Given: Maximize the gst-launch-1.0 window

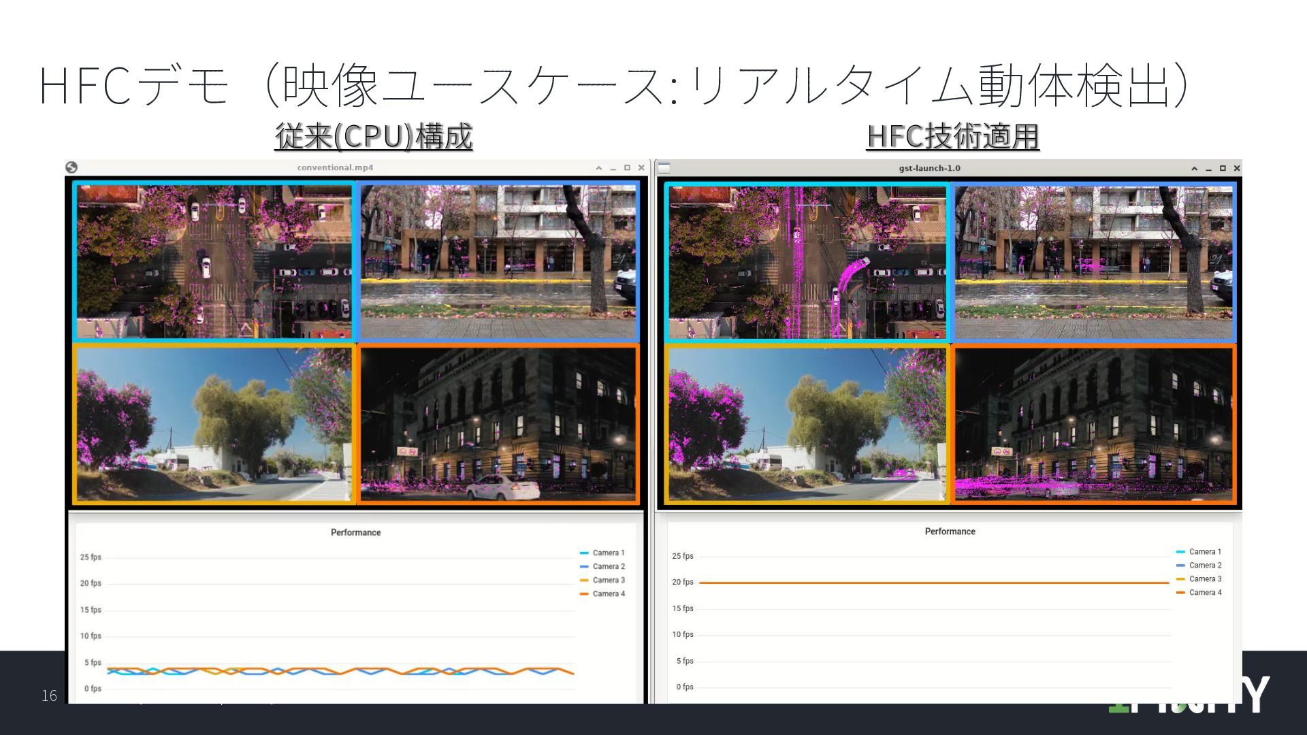Looking at the screenshot, I should coord(1223,169).
